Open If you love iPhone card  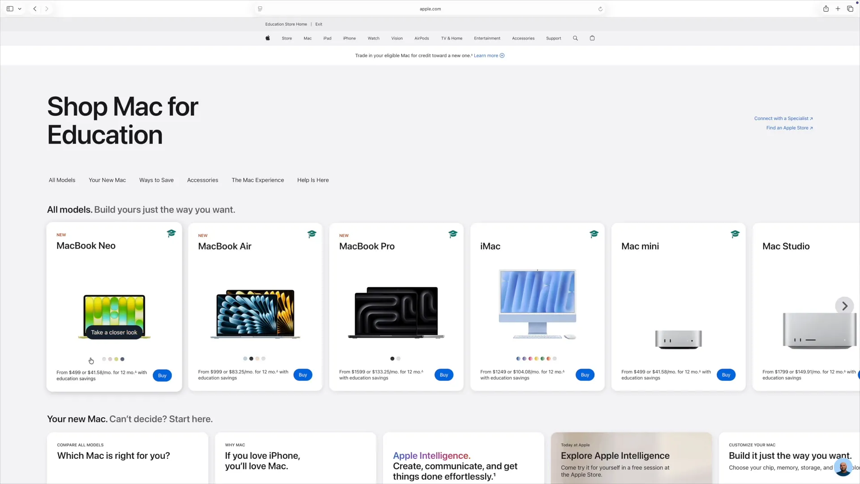click(x=296, y=458)
